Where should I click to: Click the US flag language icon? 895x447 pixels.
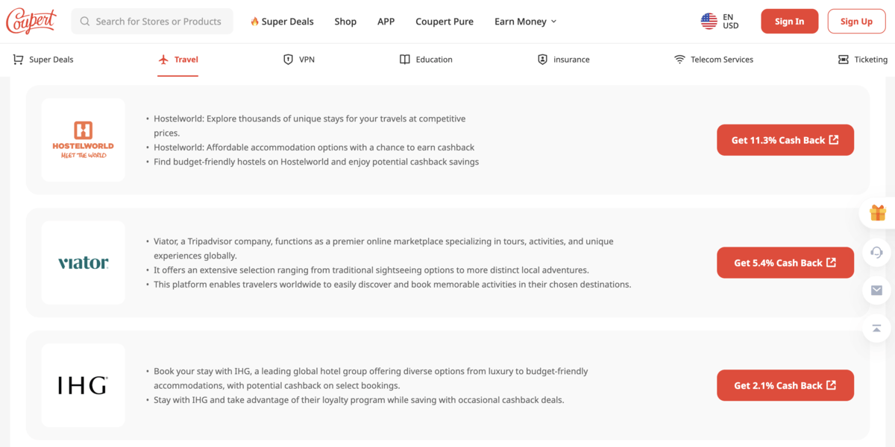tap(709, 22)
